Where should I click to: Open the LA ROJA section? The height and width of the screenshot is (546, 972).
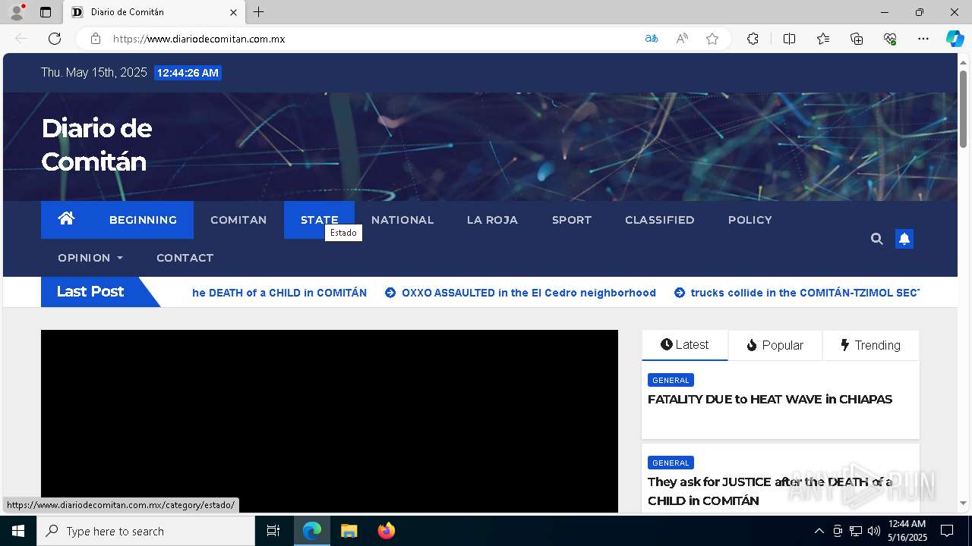click(x=492, y=220)
